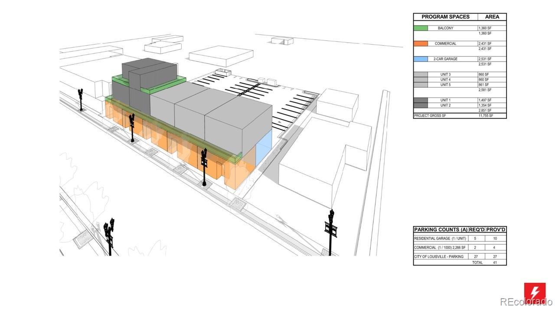Select the orange Commercial legend swatch
The image size is (555, 309).
pyautogui.click(x=421, y=43)
